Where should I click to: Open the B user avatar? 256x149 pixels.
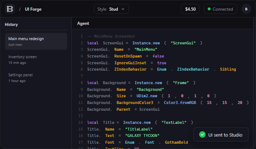[246, 9]
